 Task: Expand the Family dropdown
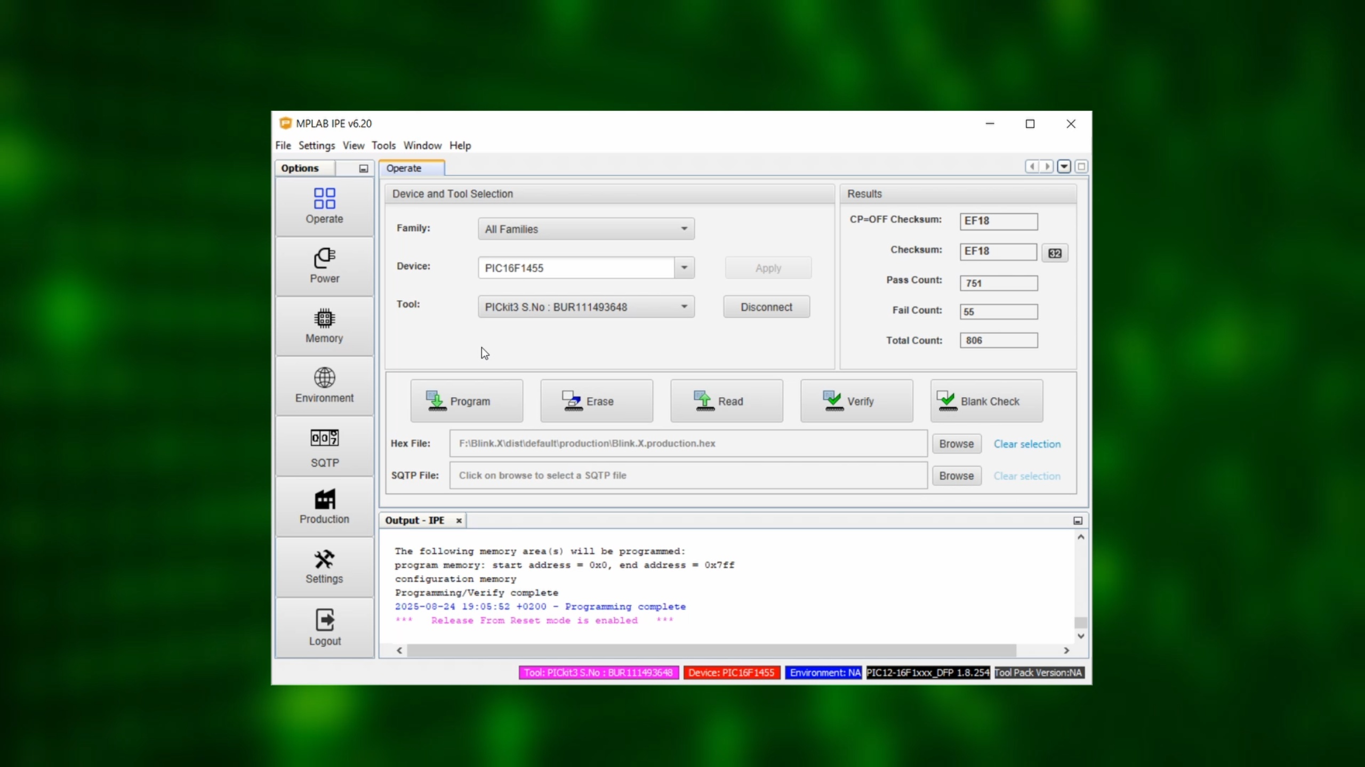point(684,229)
